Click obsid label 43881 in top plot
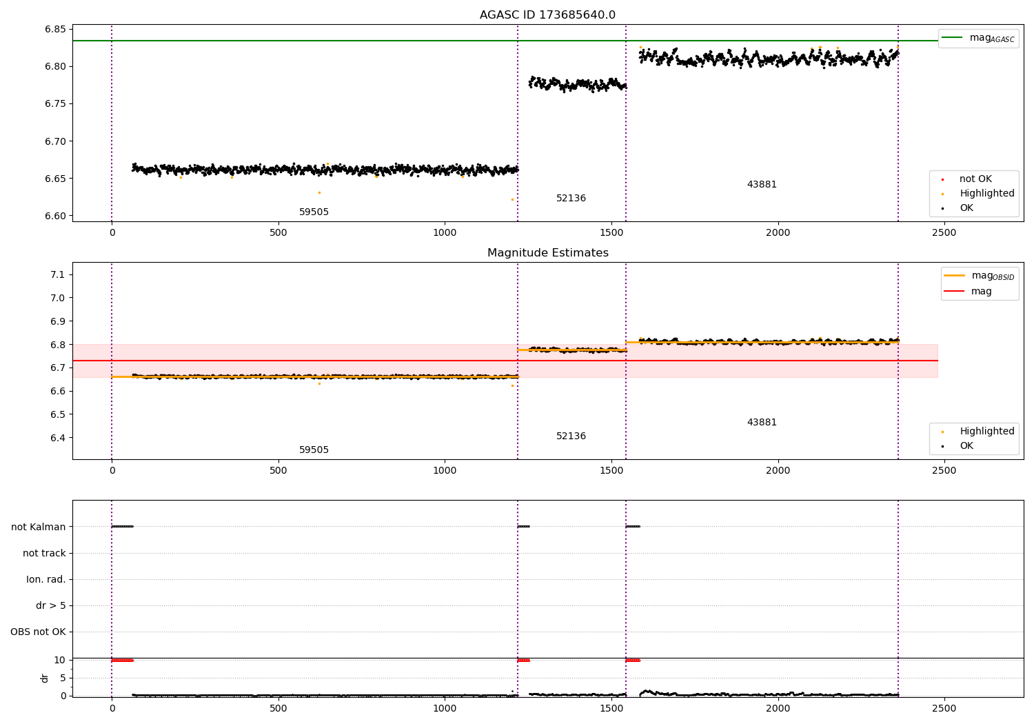Viewport: 1034px width, 724px height. point(762,184)
